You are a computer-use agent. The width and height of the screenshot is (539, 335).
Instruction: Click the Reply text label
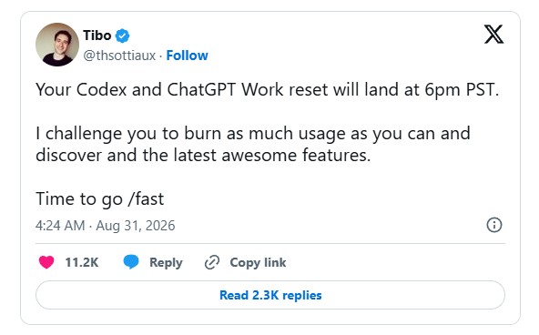[x=166, y=262]
